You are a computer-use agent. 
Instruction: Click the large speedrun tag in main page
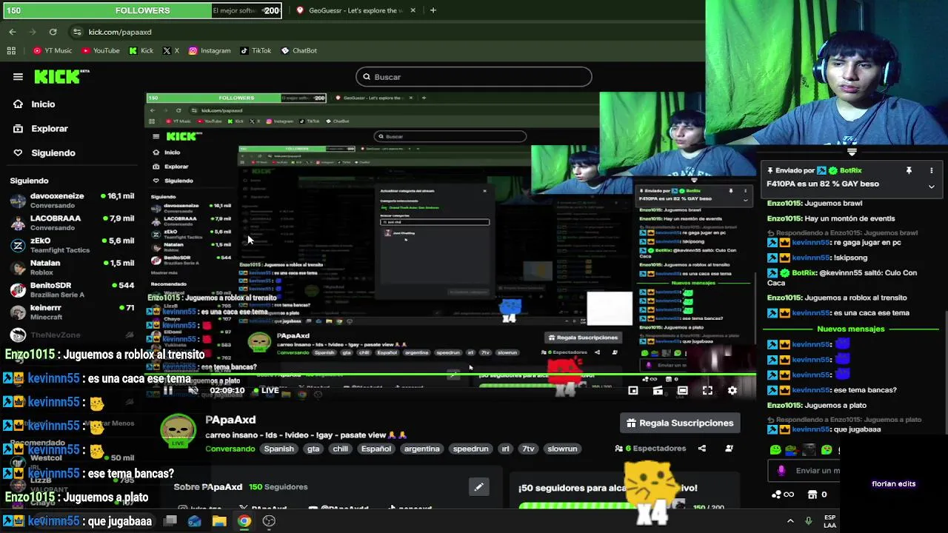(x=470, y=449)
